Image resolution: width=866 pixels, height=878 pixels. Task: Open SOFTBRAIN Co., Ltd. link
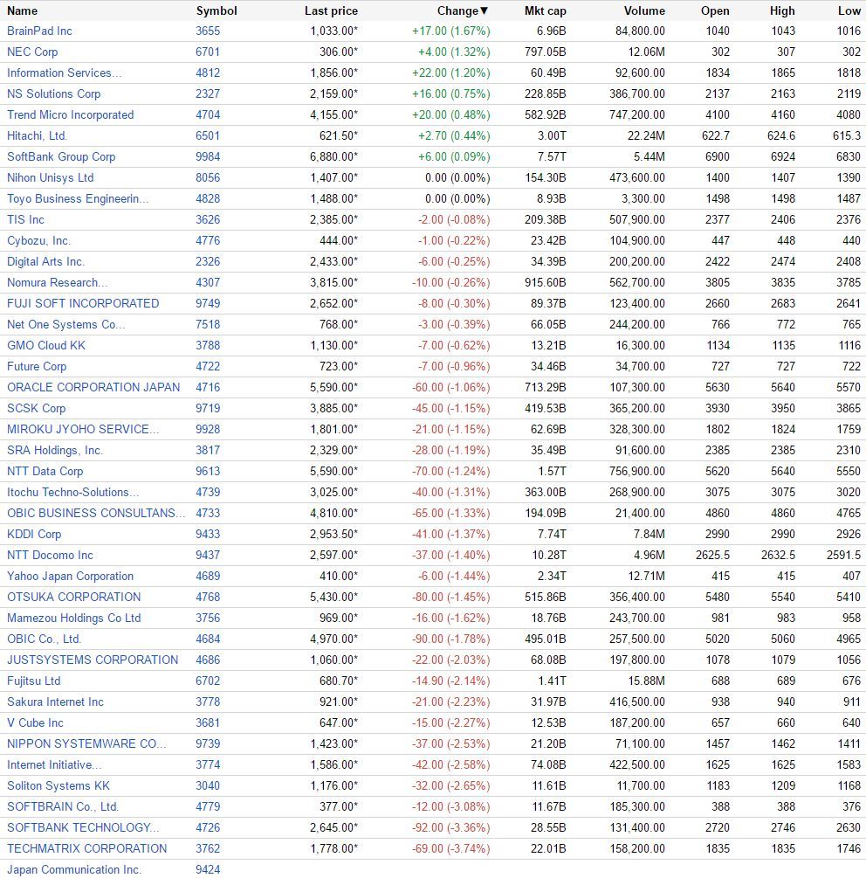[x=63, y=807]
